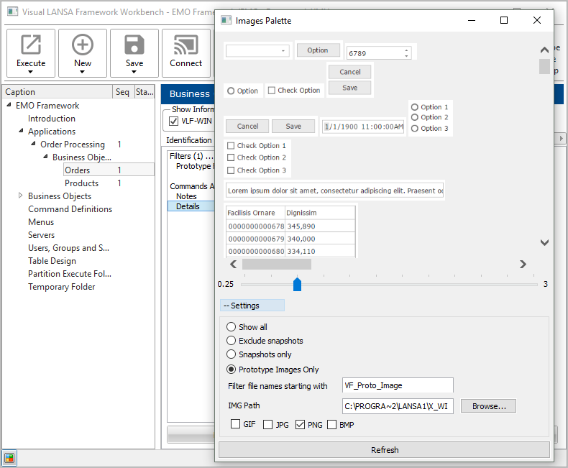Click the Seq column header

pos(124,92)
